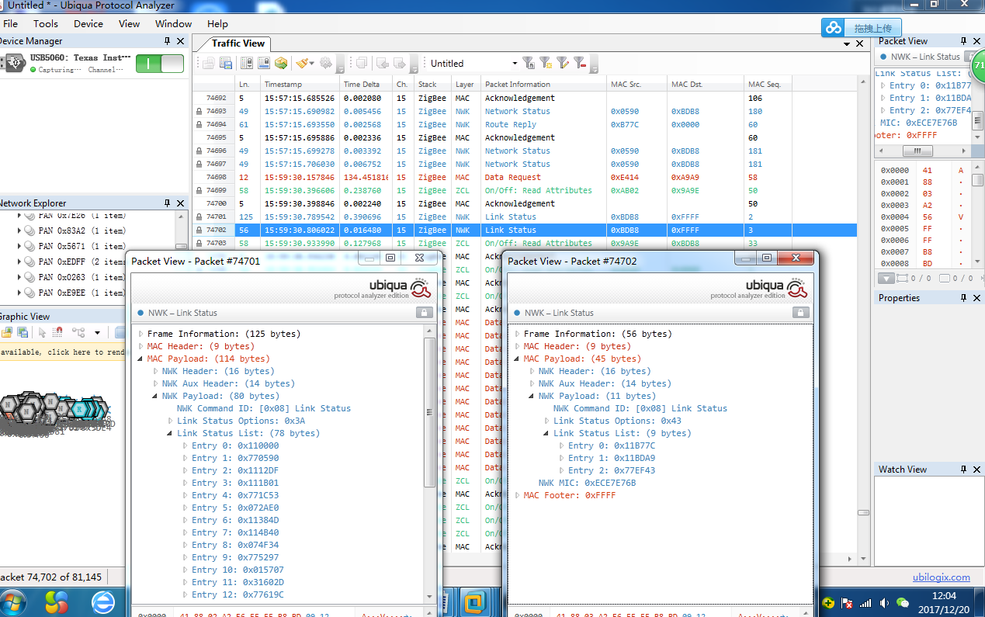Click the previous packet arrow icon
The height and width of the screenshot is (617, 985).
click(383, 64)
